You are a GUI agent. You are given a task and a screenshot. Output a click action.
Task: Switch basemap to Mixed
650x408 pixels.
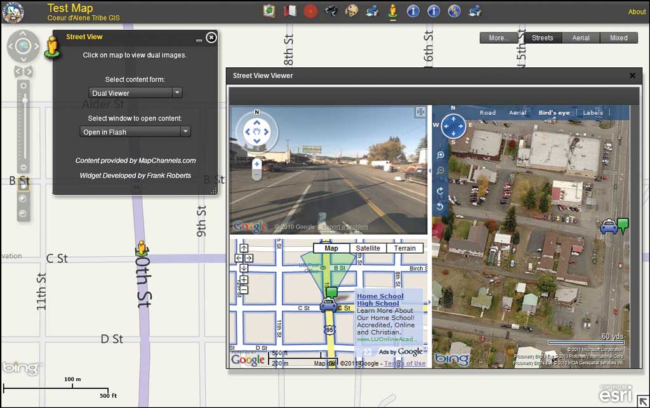pyautogui.click(x=618, y=38)
